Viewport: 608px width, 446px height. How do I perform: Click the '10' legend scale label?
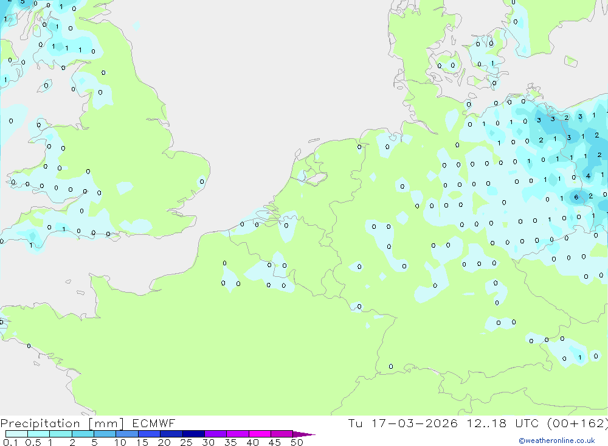[120, 442]
